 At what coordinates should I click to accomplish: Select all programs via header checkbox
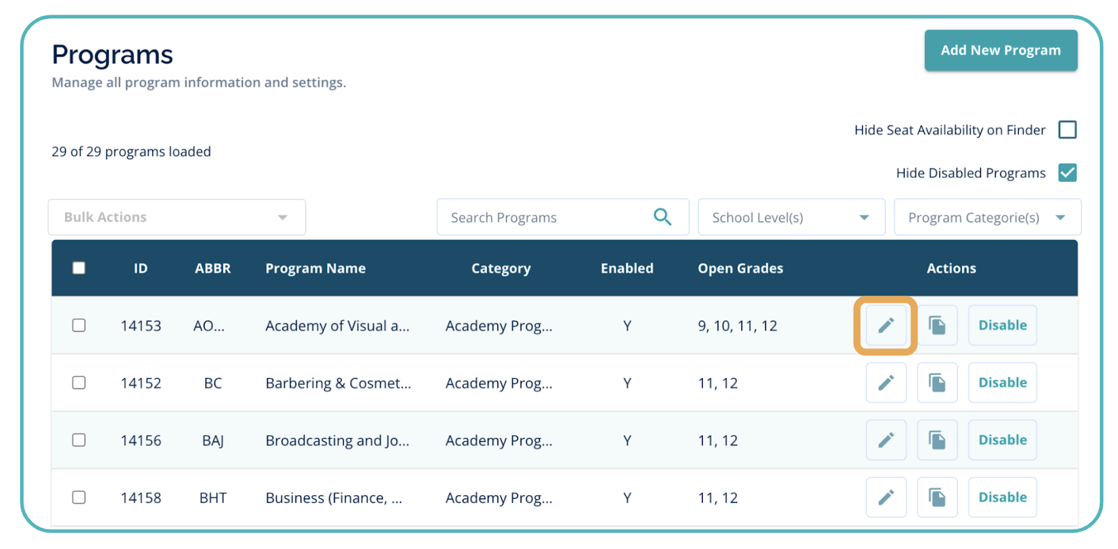[x=79, y=268]
